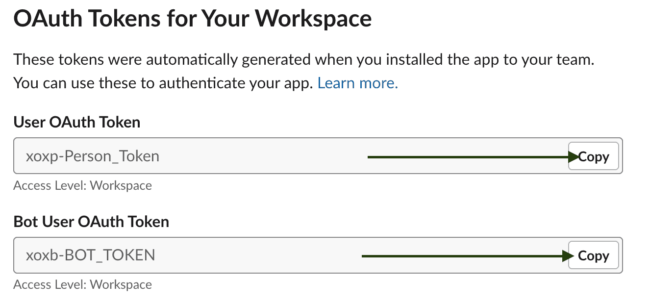The image size is (650, 305).
Task: Select the xoxb-BOT_TOKEN text
Action: pyautogui.click(x=90, y=256)
